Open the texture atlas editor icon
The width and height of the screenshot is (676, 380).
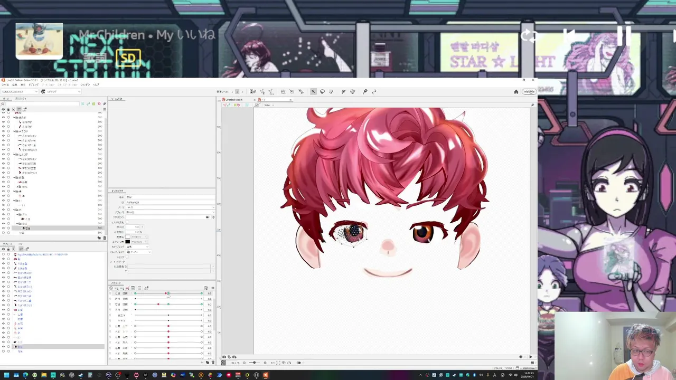click(x=253, y=91)
